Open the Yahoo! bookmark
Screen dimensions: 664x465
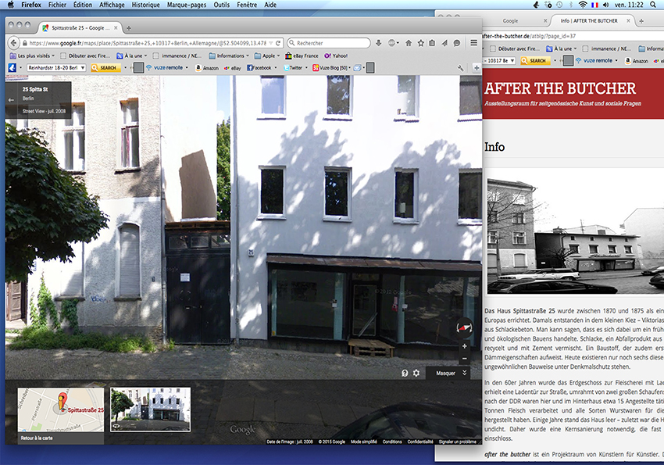pos(336,55)
